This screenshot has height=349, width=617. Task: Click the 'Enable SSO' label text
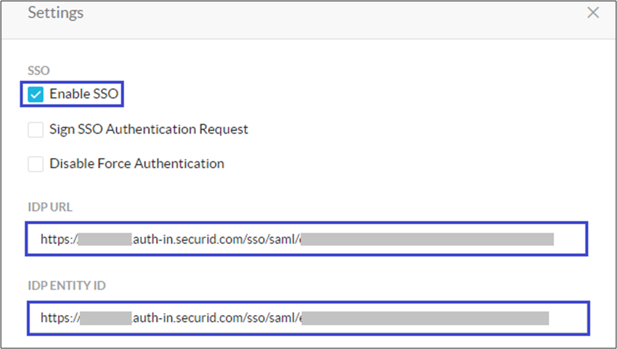pyautogui.click(x=83, y=95)
